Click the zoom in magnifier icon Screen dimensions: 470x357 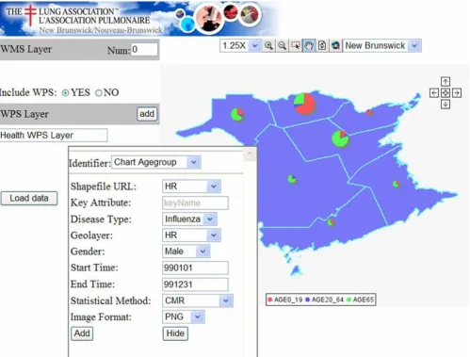tap(268, 46)
